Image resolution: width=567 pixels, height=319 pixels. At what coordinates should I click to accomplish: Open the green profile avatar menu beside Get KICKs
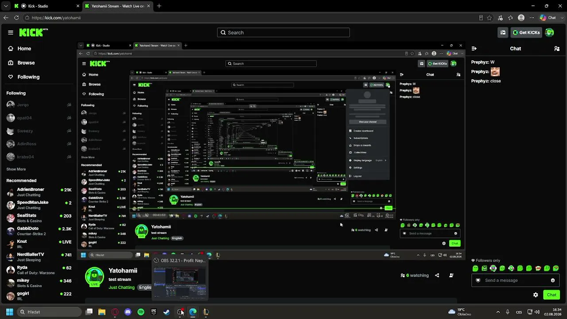(x=549, y=32)
